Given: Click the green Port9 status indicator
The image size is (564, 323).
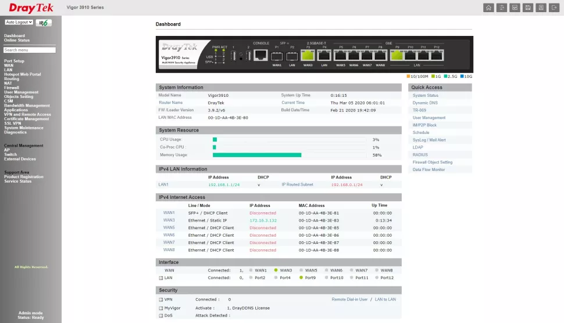Looking at the screenshot, I should point(301,277).
